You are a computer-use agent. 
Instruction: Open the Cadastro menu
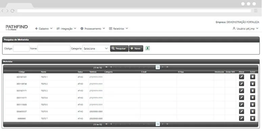coord(44,29)
